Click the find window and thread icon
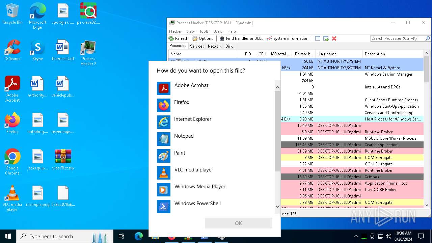432x243 pixels. pyautogui.click(x=326, y=38)
